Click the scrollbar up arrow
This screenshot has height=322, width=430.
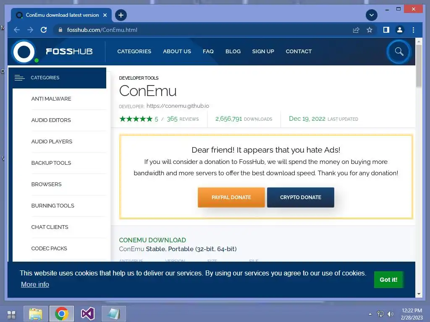(x=419, y=42)
